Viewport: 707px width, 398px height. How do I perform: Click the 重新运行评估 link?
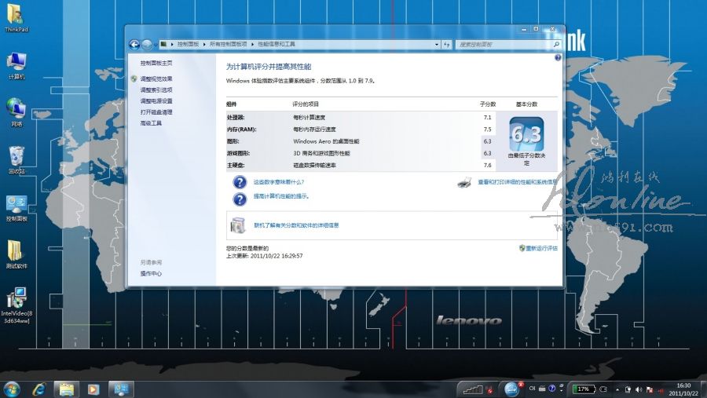tap(541, 248)
